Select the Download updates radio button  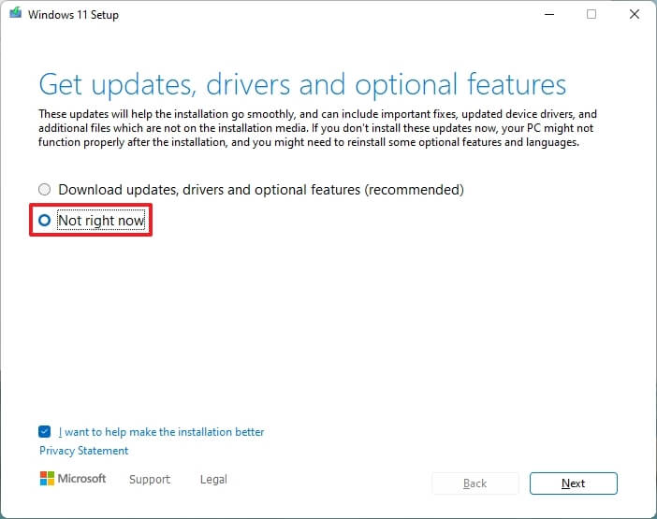45,190
